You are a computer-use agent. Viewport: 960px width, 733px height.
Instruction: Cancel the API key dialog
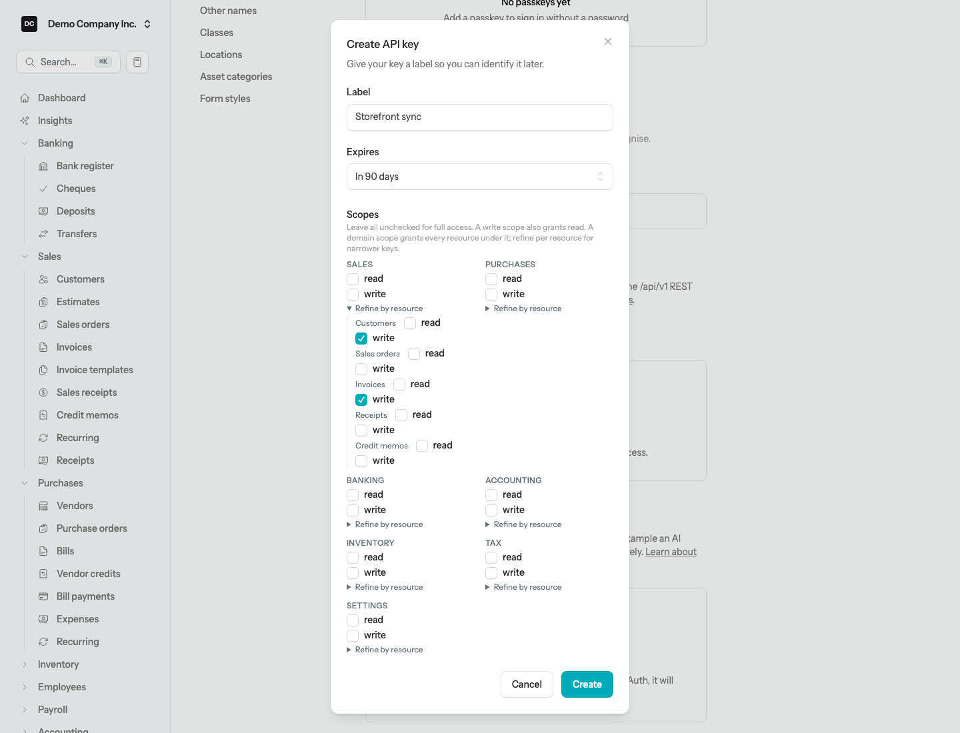(527, 684)
